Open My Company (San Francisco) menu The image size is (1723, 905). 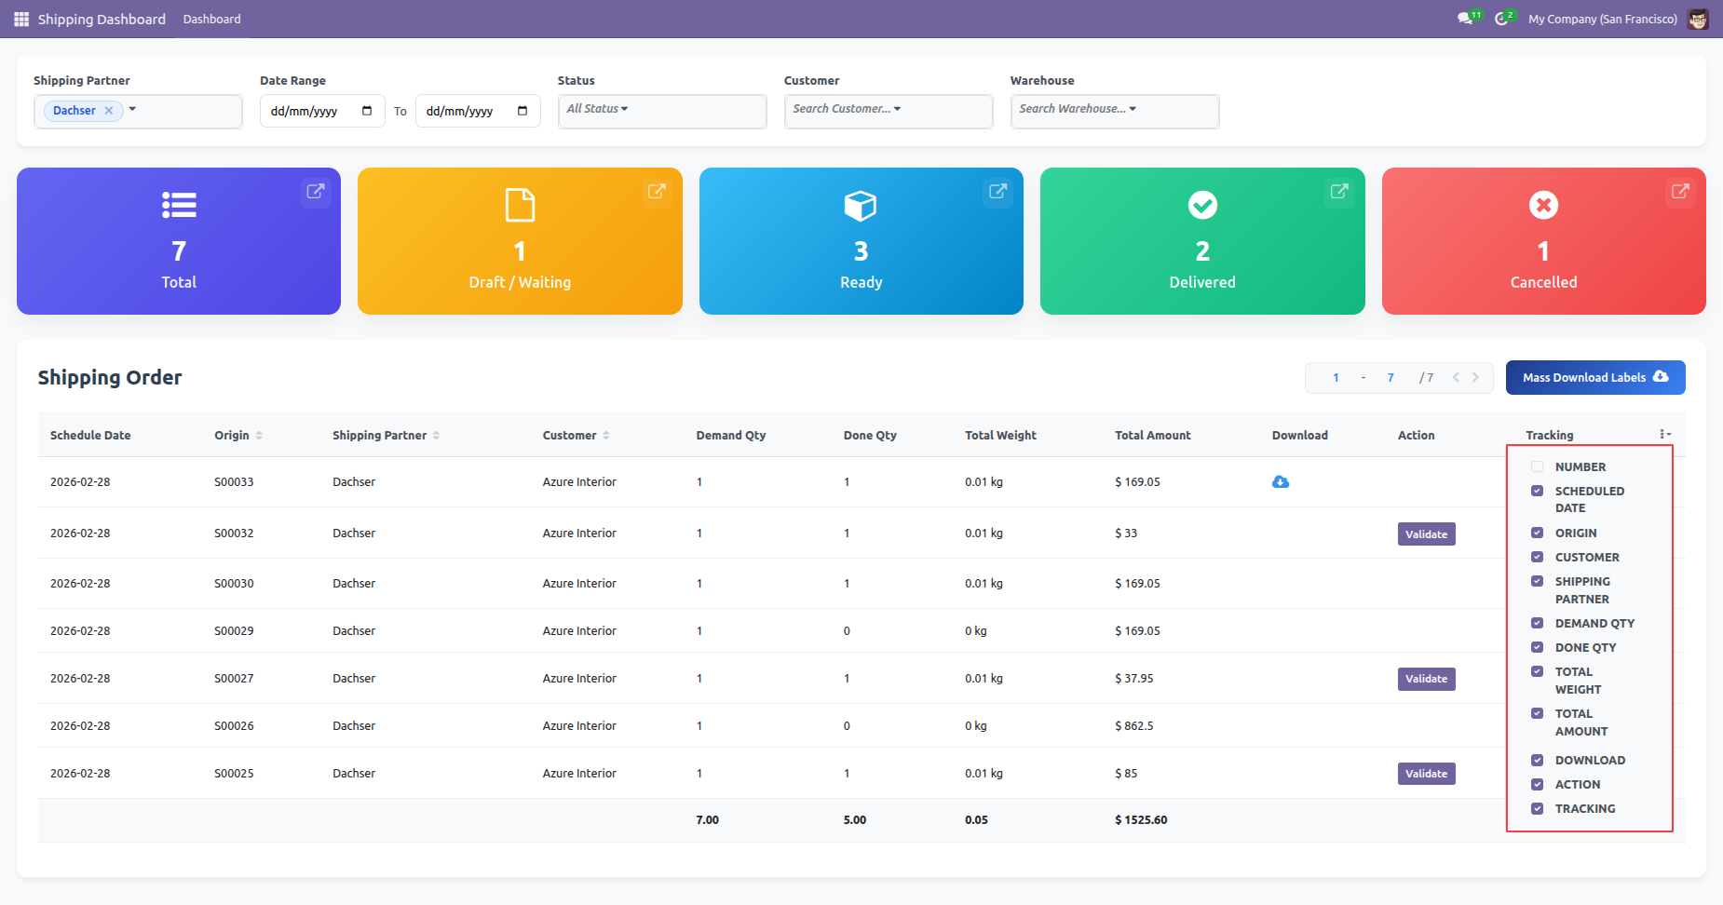1602,19
